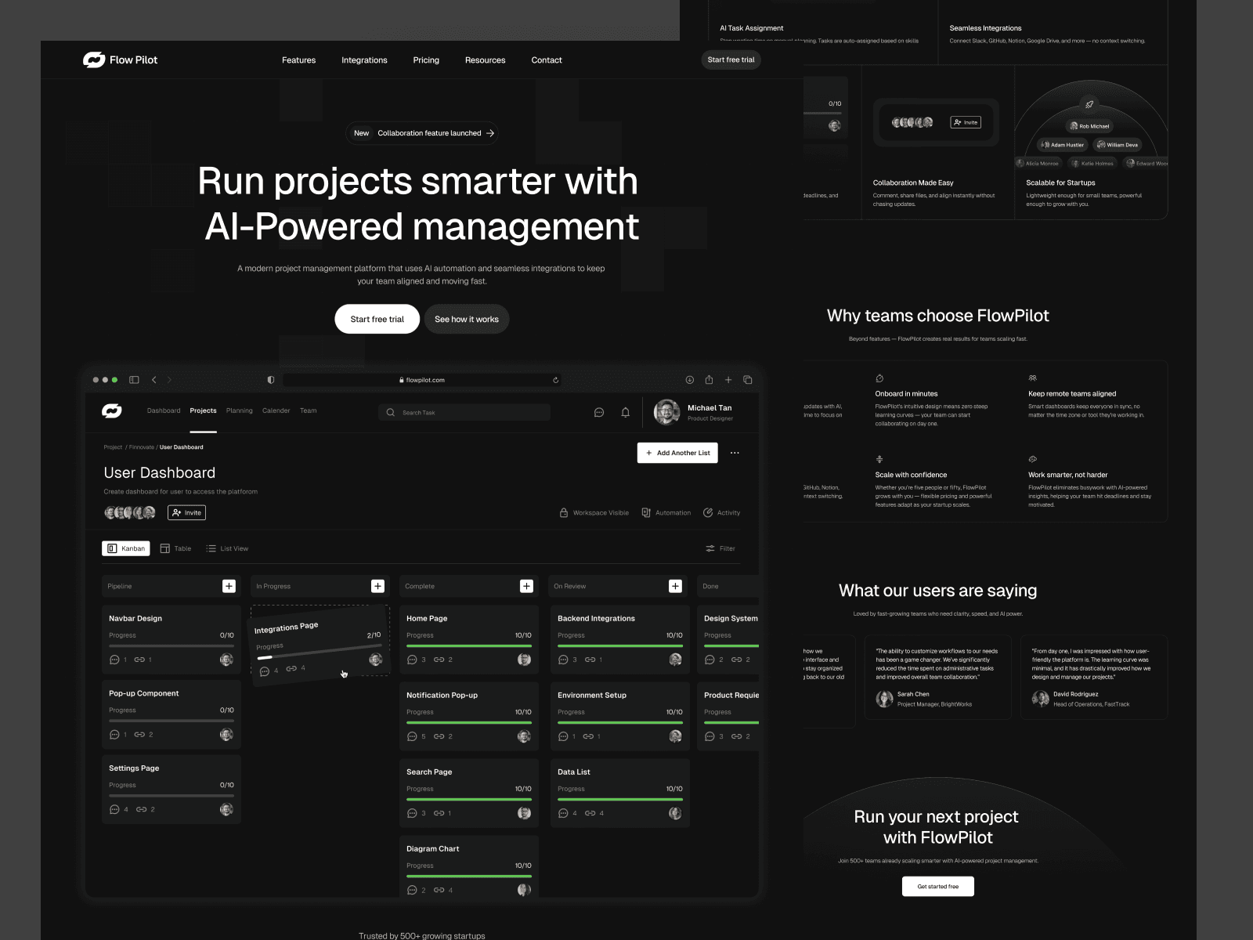Click the browser download icon
This screenshot has height=940, width=1253.
[x=690, y=380]
